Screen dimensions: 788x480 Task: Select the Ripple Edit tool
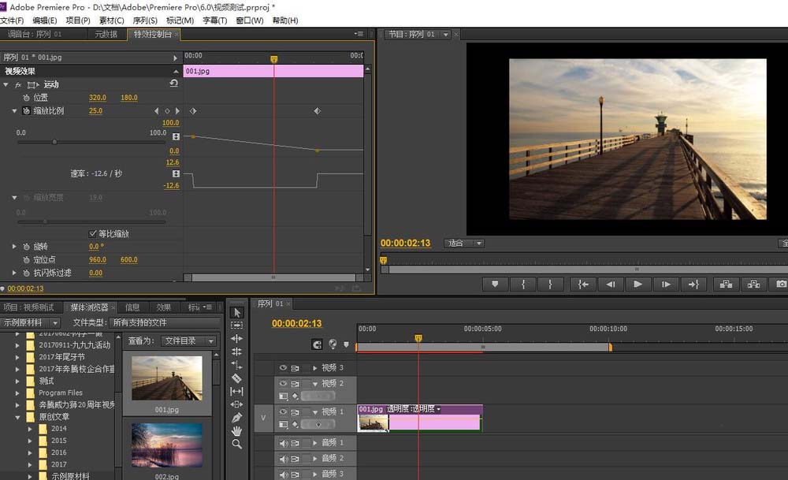[x=237, y=339]
